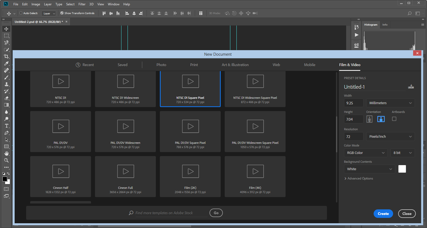Click the Close button
The image size is (427, 228).
[x=407, y=214]
